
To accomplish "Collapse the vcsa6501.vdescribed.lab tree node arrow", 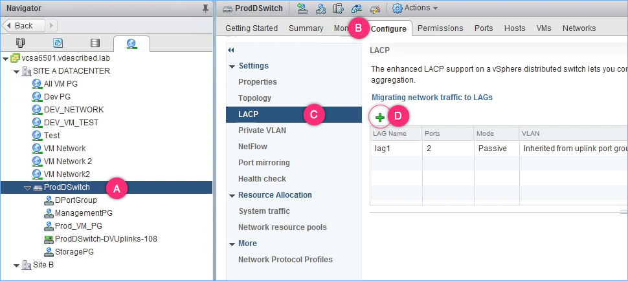I will pos(5,59).
